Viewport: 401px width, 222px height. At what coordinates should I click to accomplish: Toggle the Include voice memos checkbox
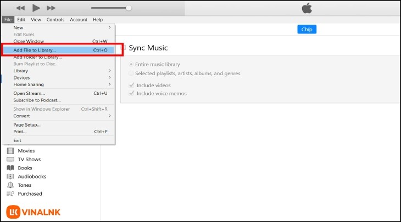131,94
